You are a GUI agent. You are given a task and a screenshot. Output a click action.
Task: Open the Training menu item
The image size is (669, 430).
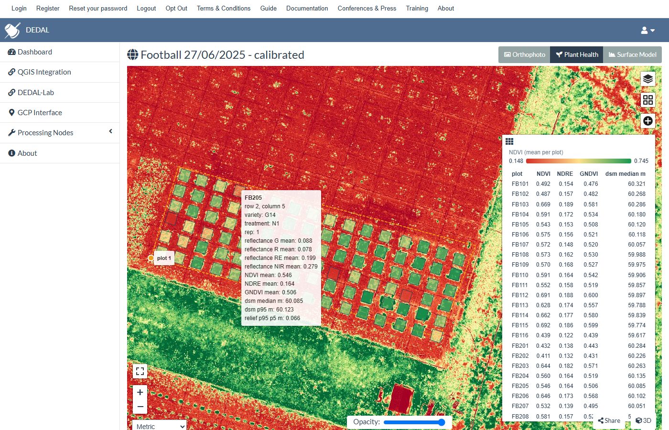(x=417, y=8)
